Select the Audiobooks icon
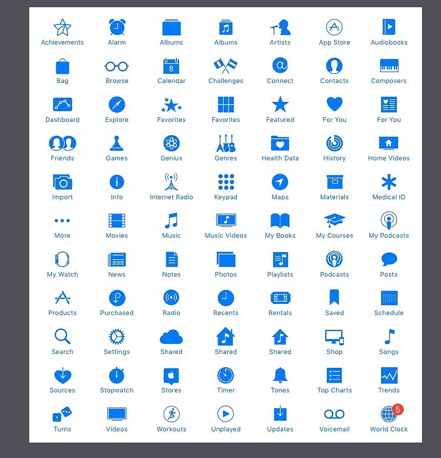 tap(389, 27)
